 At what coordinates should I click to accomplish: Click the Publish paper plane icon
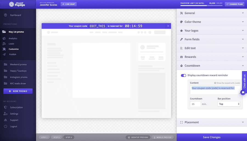pos(4,54)
